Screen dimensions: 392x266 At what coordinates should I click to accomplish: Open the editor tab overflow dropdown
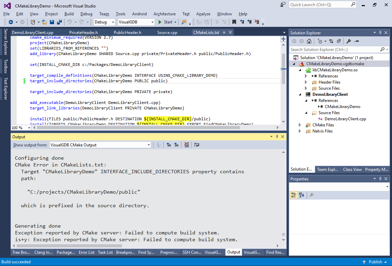click(x=284, y=33)
